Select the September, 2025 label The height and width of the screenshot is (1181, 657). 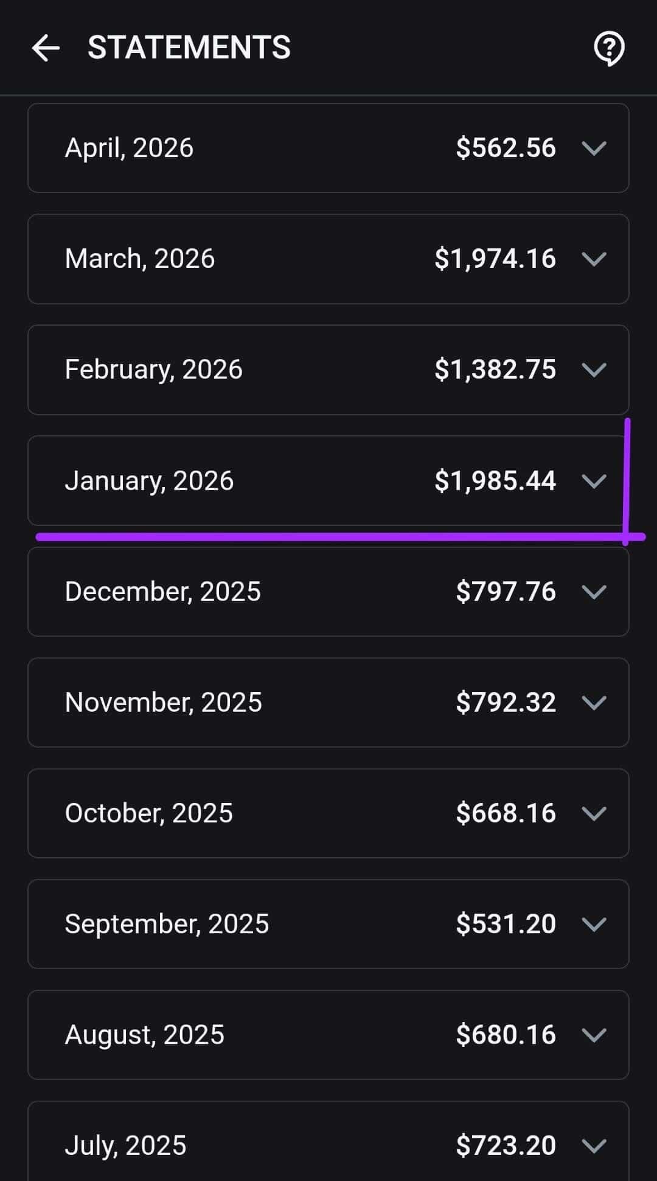pyautogui.click(x=167, y=924)
